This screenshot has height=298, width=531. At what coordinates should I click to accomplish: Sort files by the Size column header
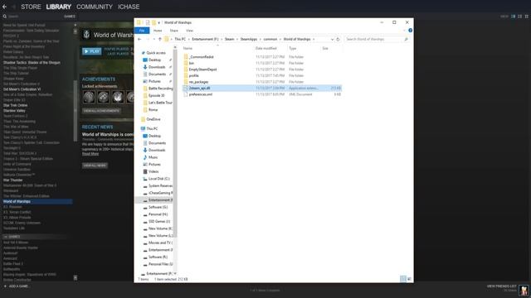pyautogui.click(x=325, y=48)
